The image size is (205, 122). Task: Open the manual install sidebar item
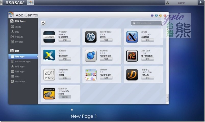23,37
